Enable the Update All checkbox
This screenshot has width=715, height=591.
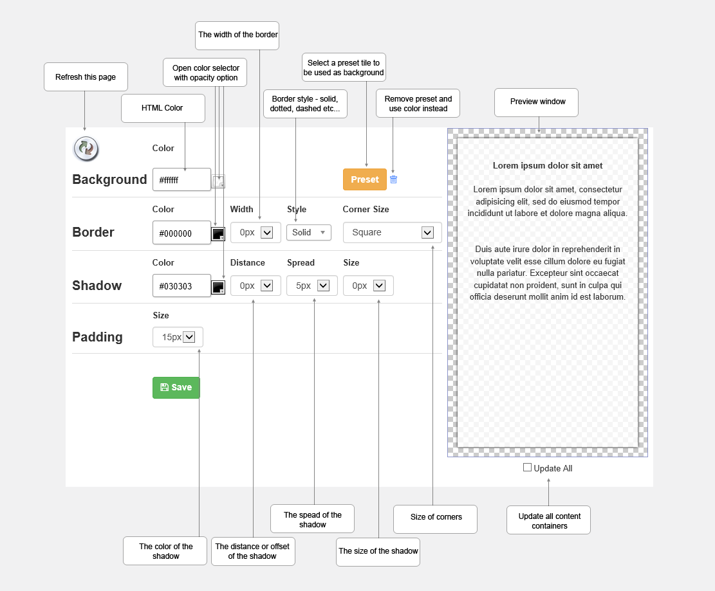tap(527, 468)
